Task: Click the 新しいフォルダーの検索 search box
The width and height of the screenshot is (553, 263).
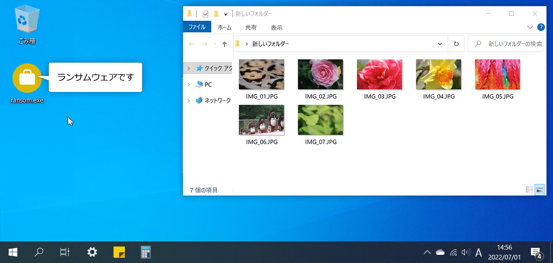Action: coord(505,44)
